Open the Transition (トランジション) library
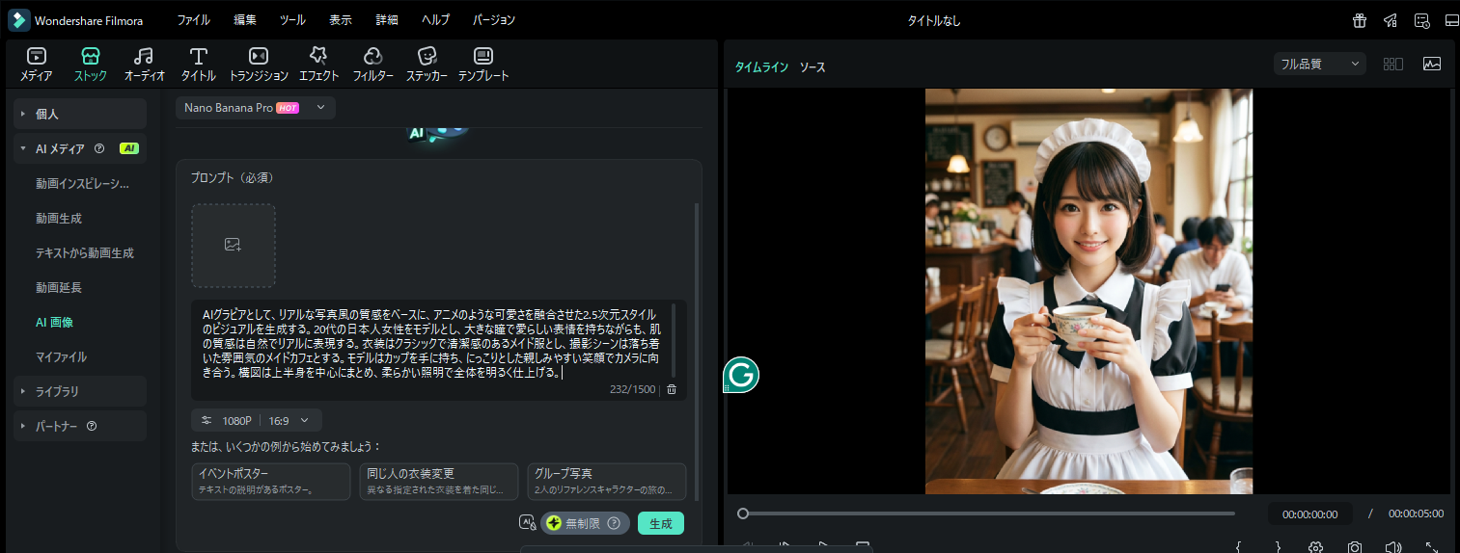1460x553 pixels. click(x=258, y=64)
